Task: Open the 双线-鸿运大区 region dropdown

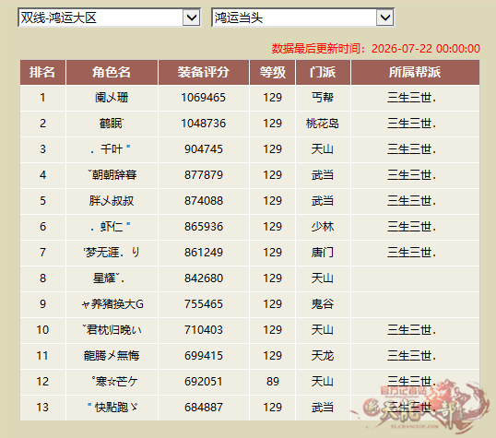Action: (109, 18)
